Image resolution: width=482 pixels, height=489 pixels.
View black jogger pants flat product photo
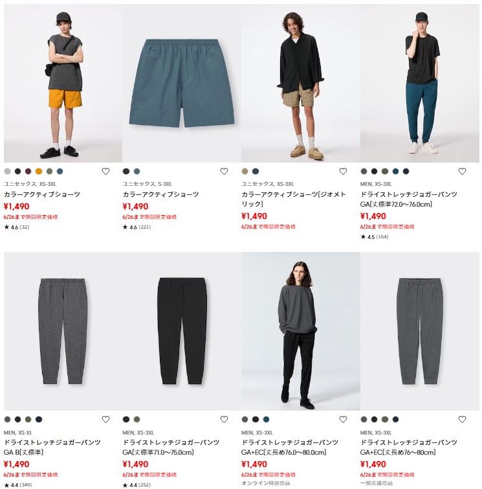click(x=182, y=331)
